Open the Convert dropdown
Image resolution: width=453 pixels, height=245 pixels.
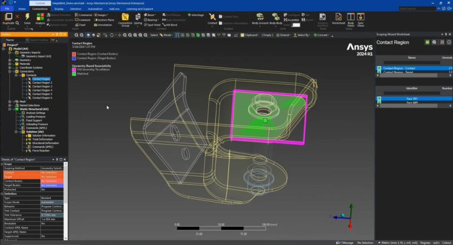(x=321, y=35)
